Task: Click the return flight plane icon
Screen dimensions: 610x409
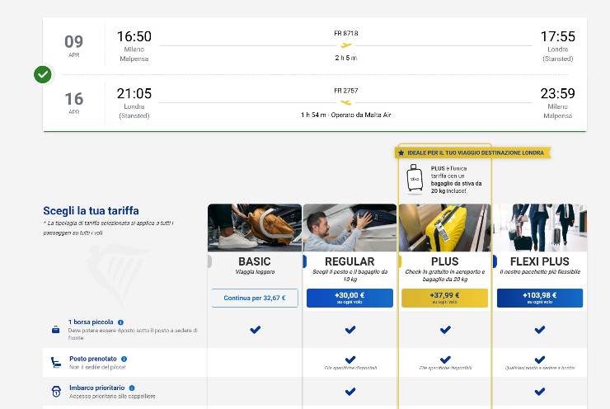Action: point(346,102)
